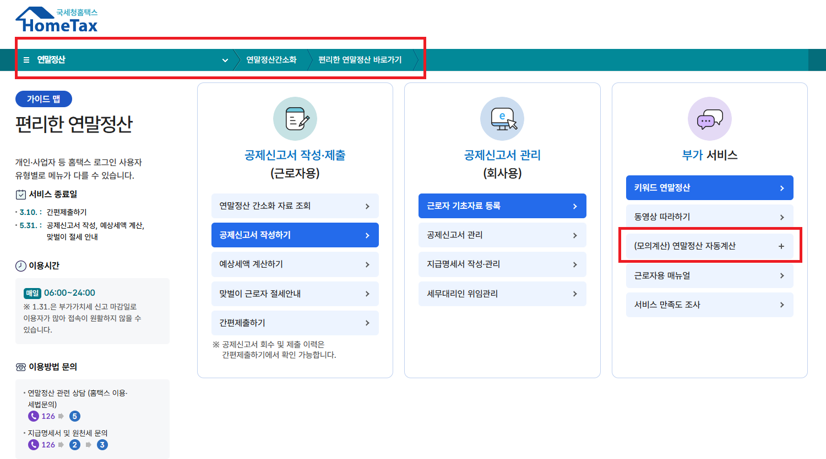Image resolution: width=826 pixels, height=459 pixels.
Task: Click the blue extension badge 5
Action: click(74, 416)
